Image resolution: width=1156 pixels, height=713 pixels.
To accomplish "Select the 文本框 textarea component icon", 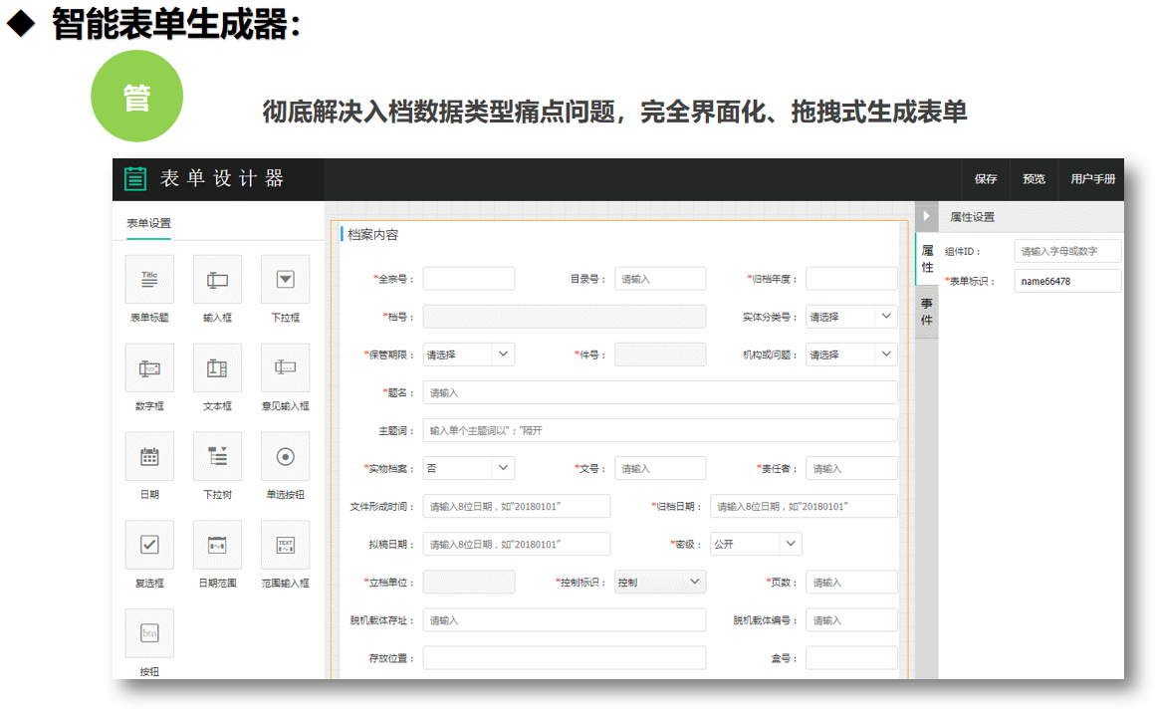I will [217, 368].
